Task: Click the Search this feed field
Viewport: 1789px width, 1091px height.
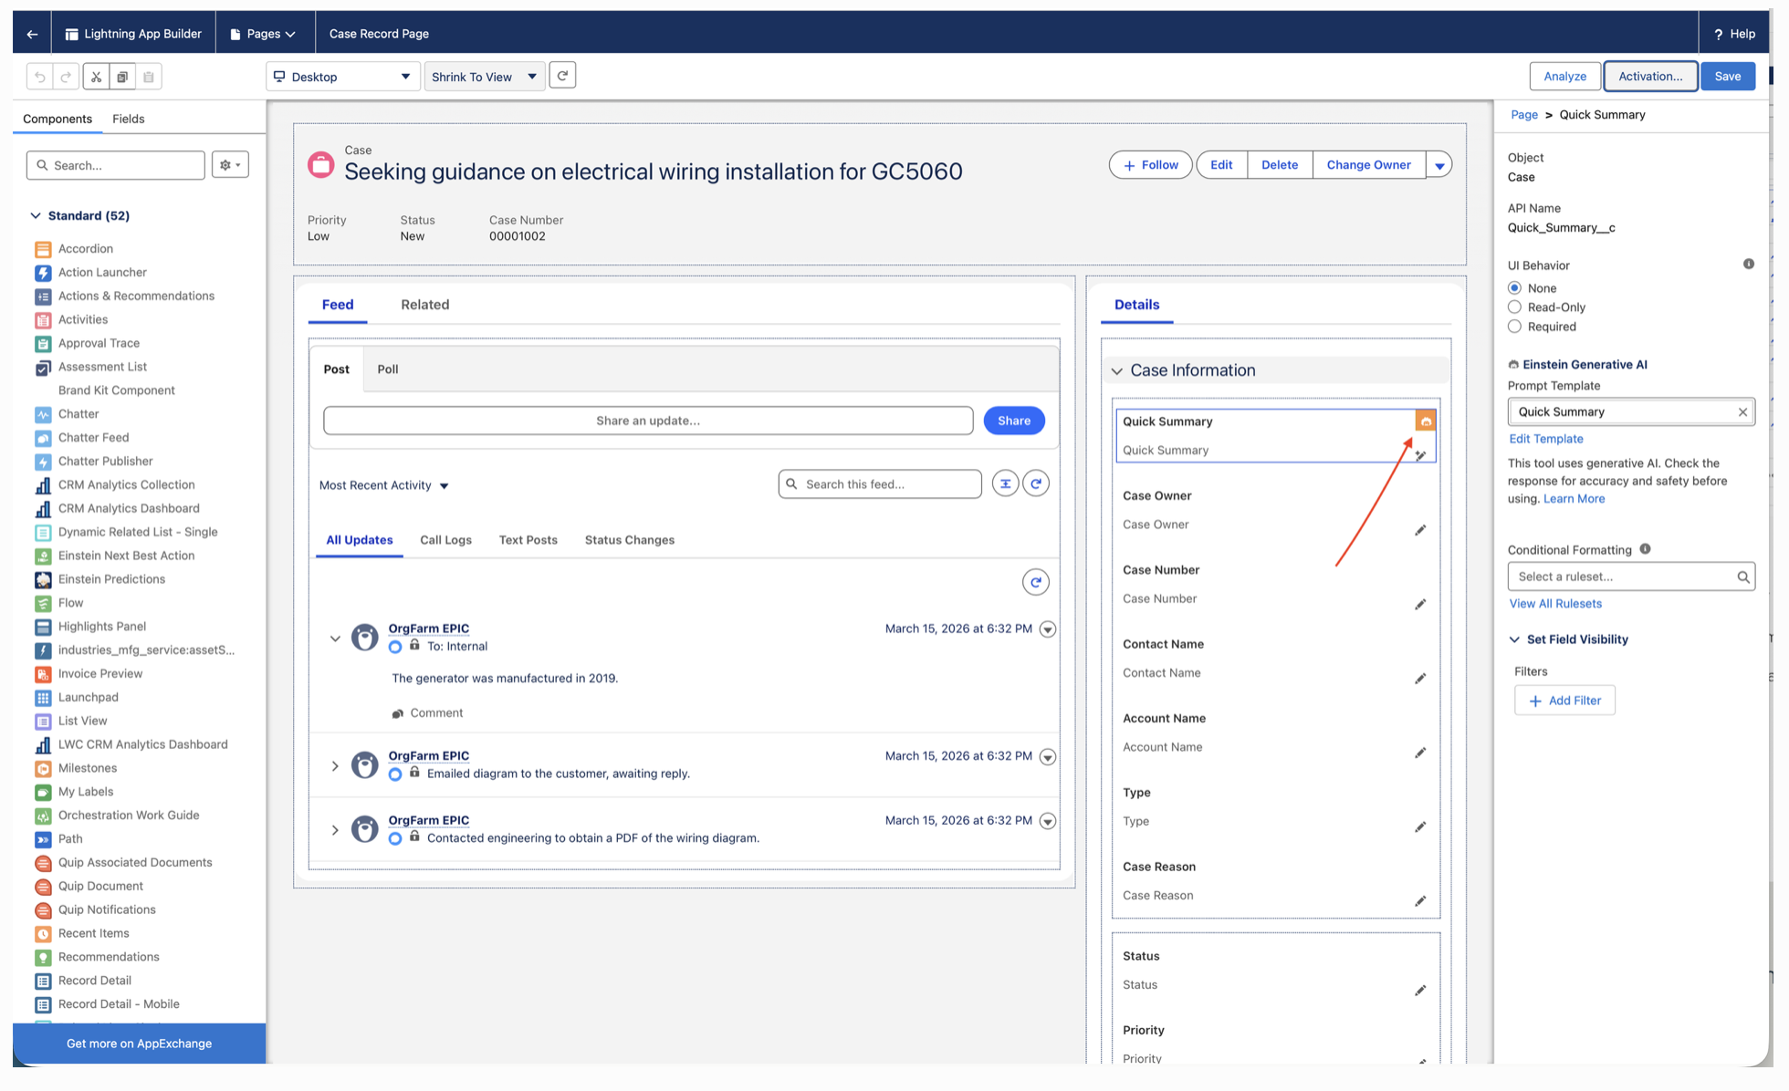Action: pos(880,484)
